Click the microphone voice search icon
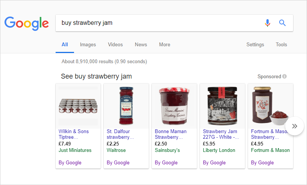This screenshot has width=307, height=185. (x=268, y=23)
